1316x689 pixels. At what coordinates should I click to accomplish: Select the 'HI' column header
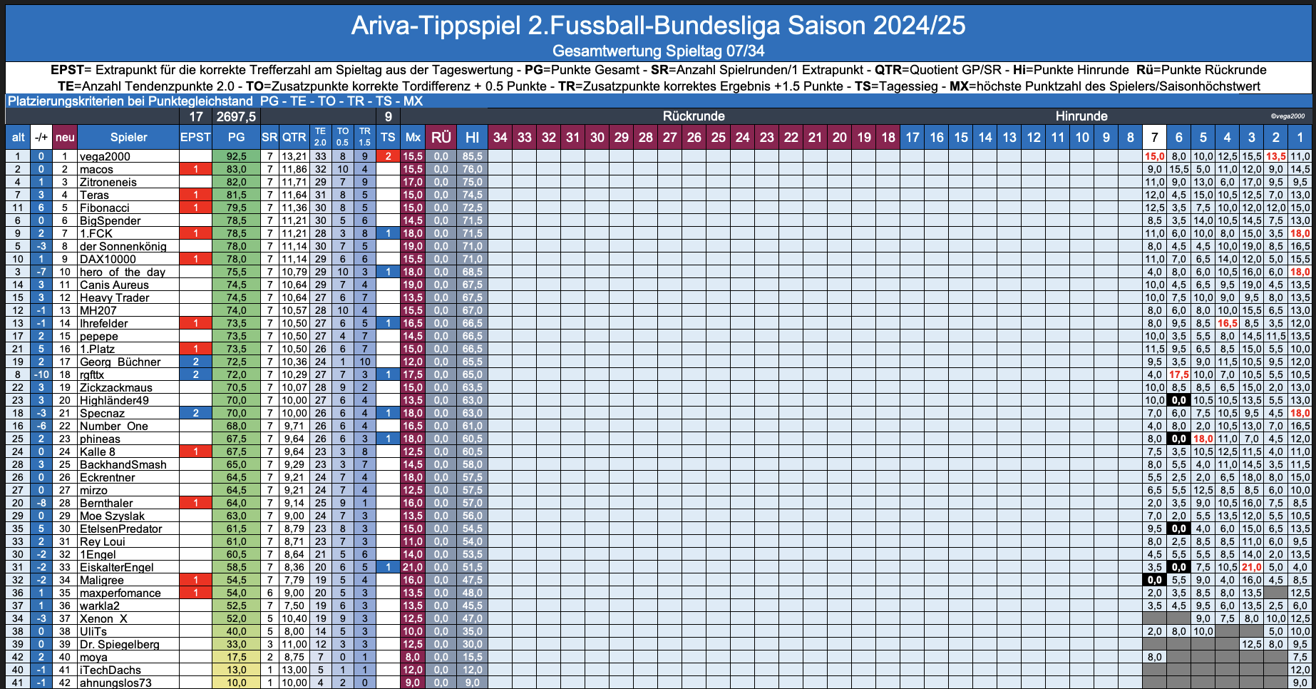pos(472,138)
